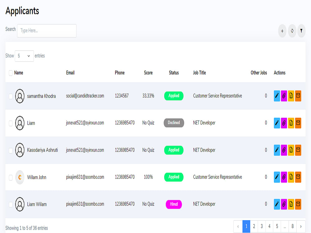Select the checkbox on Liam's row
Screen dimensions: 311x233
coord(11,123)
